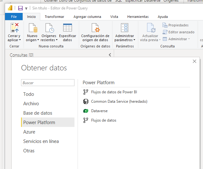The width and height of the screenshot is (203, 169).
Task: Click the Power BI logo icon in title bar
Action: click(10, 8)
